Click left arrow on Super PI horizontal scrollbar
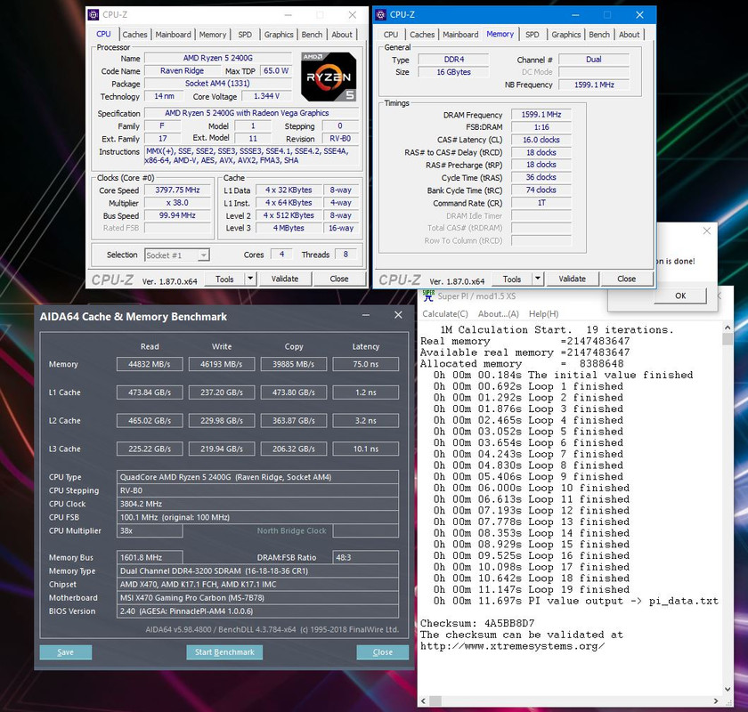 [x=424, y=701]
